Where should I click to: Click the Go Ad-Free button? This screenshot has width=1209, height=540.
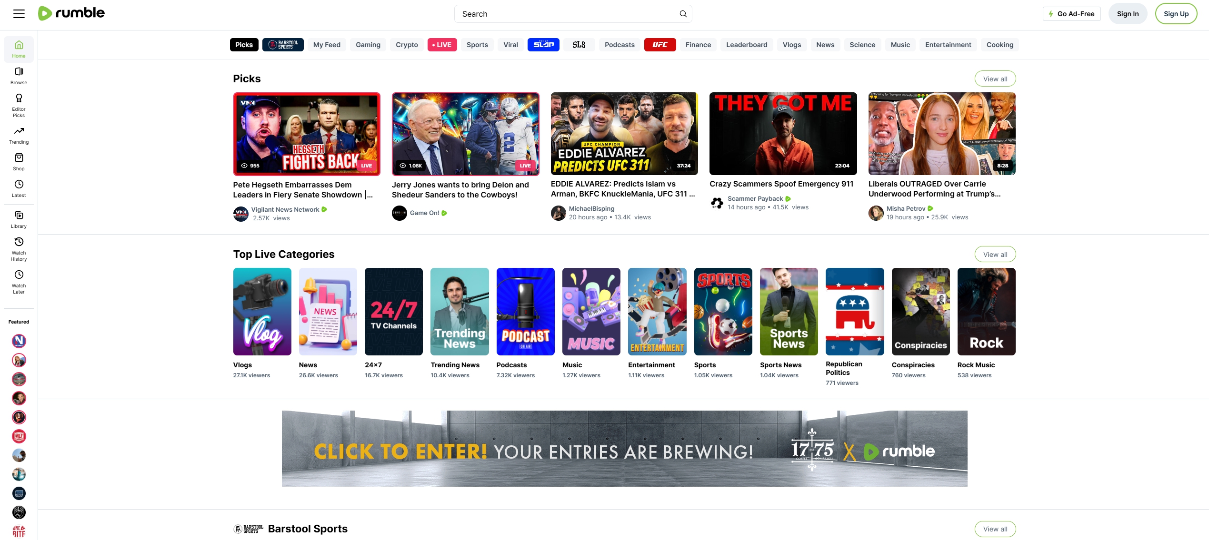(x=1071, y=14)
